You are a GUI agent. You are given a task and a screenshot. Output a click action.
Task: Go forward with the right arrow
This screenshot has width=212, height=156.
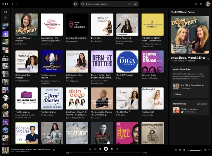(17, 4)
